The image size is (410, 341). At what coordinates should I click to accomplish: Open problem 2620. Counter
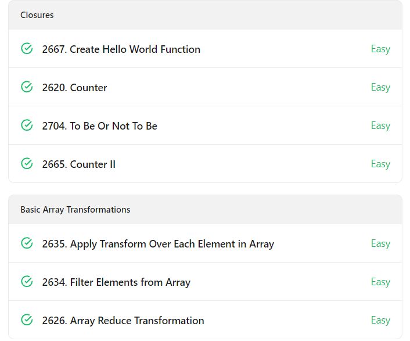[x=74, y=88]
